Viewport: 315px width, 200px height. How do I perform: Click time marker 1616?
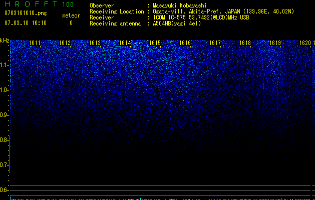185,43
